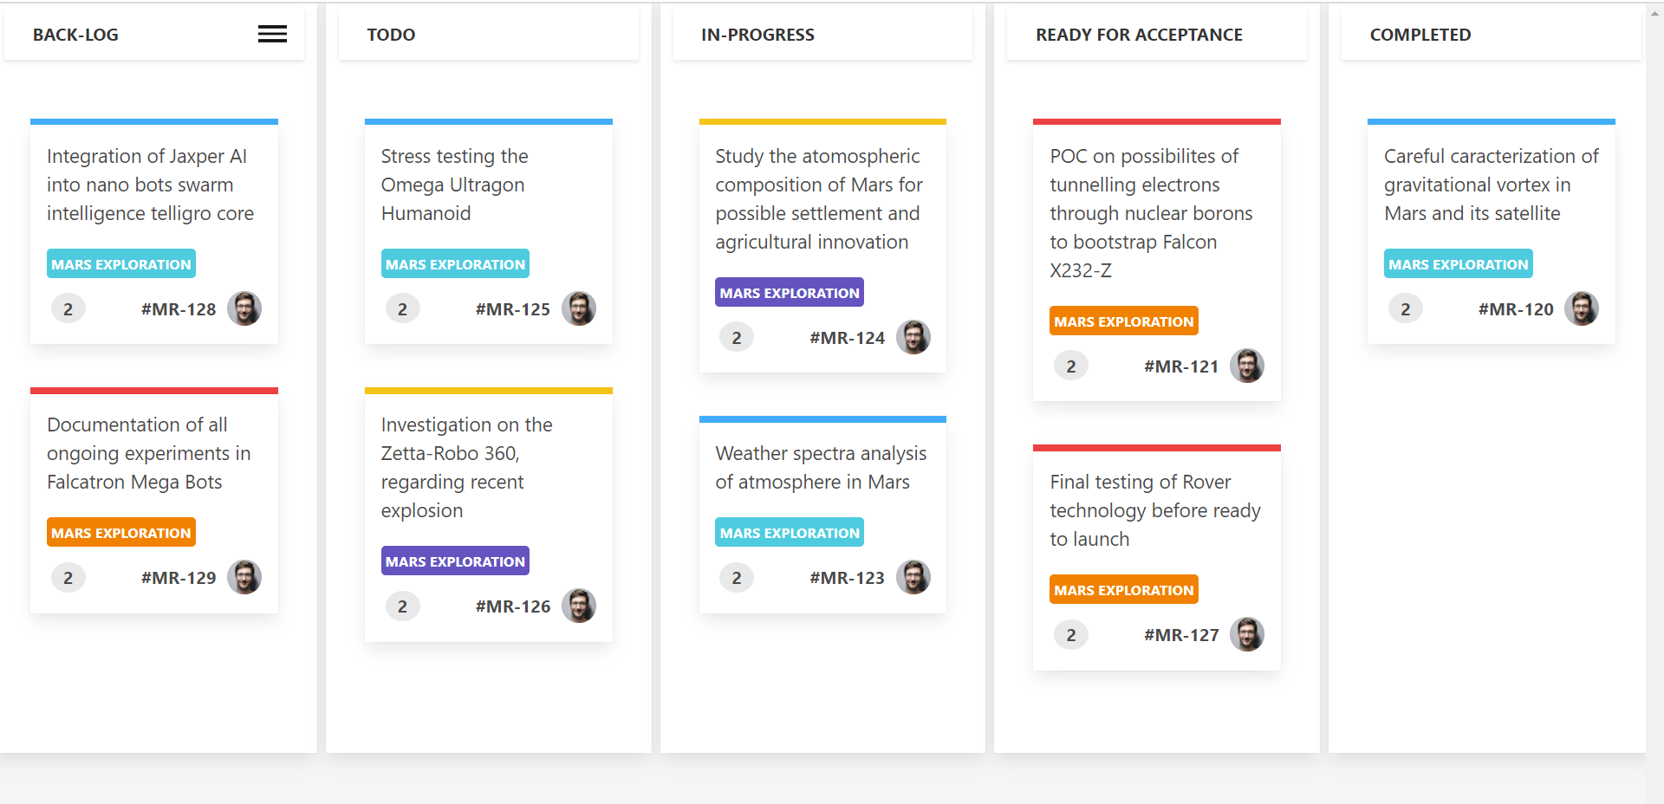This screenshot has height=804, width=1664.
Task: Click the purple Mars Exploration tag on MR-126
Action: pos(455,561)
